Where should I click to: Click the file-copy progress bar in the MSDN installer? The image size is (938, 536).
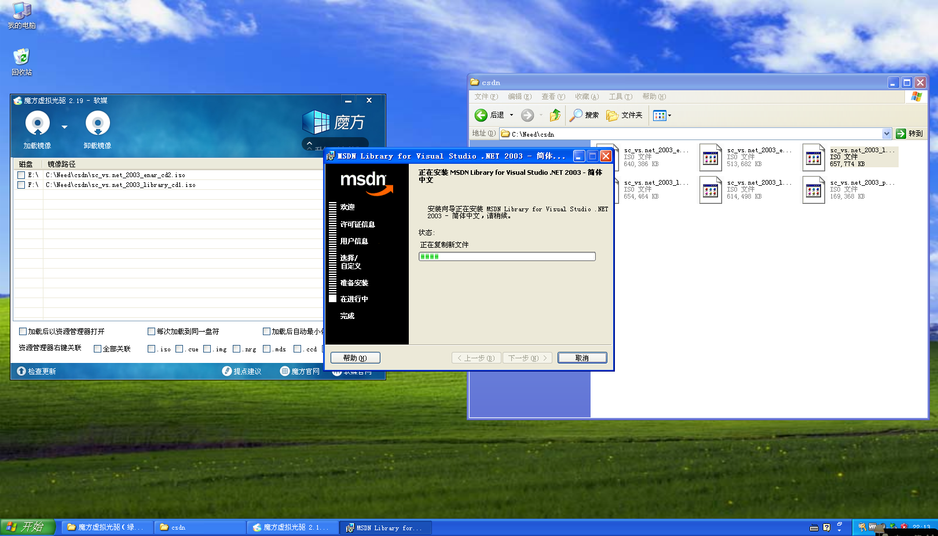[x=507, y=256]
